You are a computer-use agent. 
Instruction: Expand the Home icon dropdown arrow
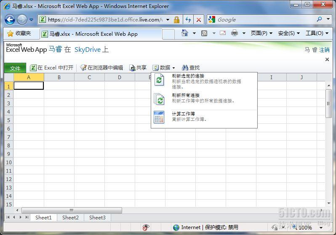(x=194, y=33)
